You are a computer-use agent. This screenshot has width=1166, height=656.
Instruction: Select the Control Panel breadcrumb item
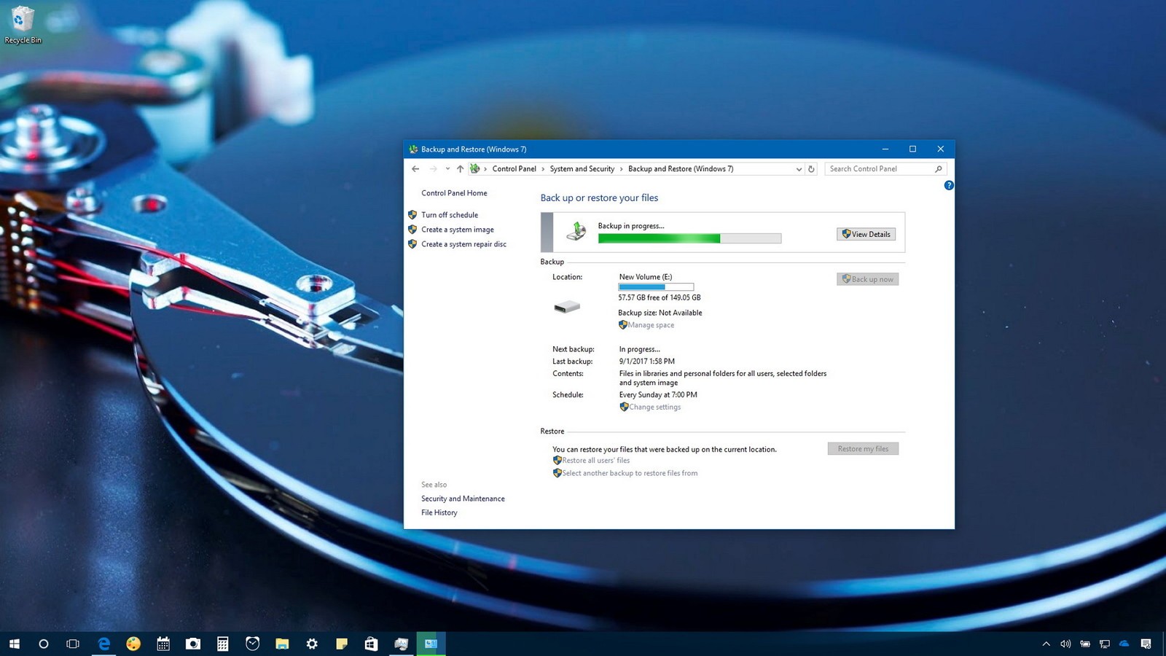pos(514,169)
